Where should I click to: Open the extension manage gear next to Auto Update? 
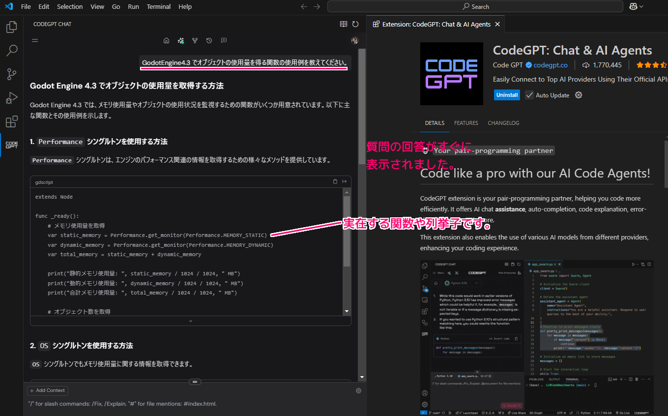tap(579, 95)
